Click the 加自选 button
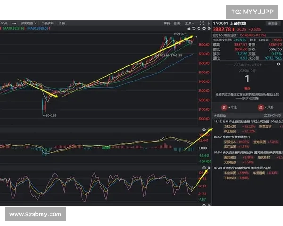 point(273,23)
